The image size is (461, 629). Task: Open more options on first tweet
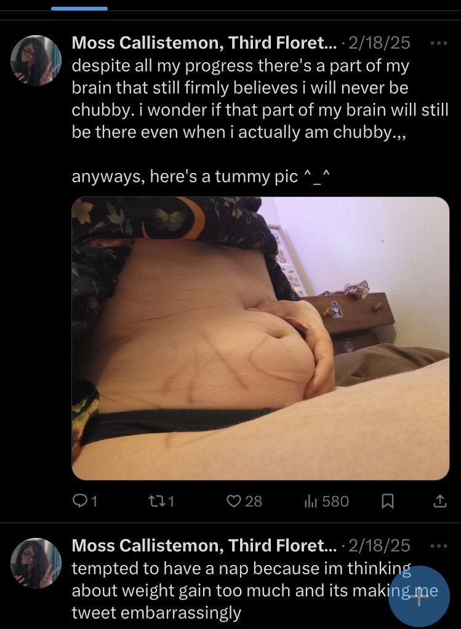[438, 43]
